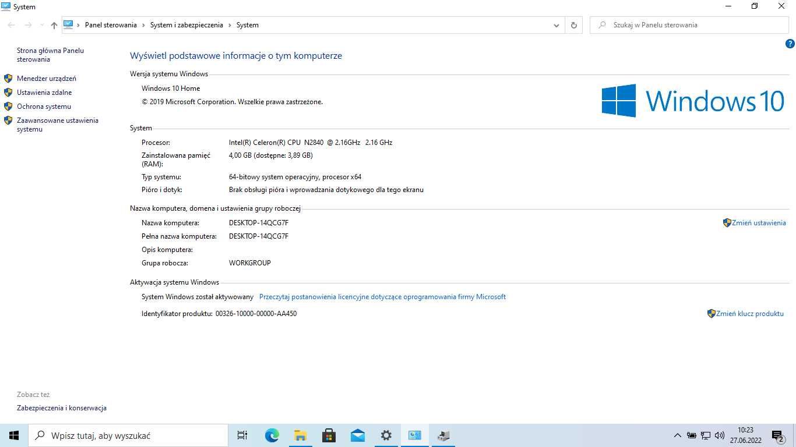The height and width of the screenshot is (447, 796).
Task: Minimize the System window
Action: pyautogui.click(x=728, y=6)
